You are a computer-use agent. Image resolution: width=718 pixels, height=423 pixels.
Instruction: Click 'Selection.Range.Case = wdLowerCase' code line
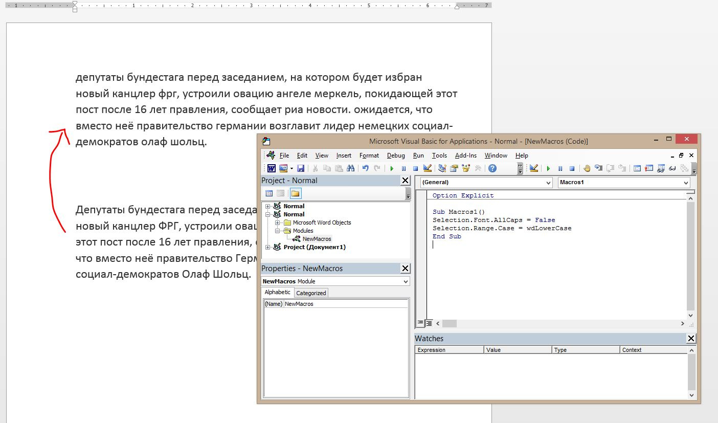click(x=502, y=228)
